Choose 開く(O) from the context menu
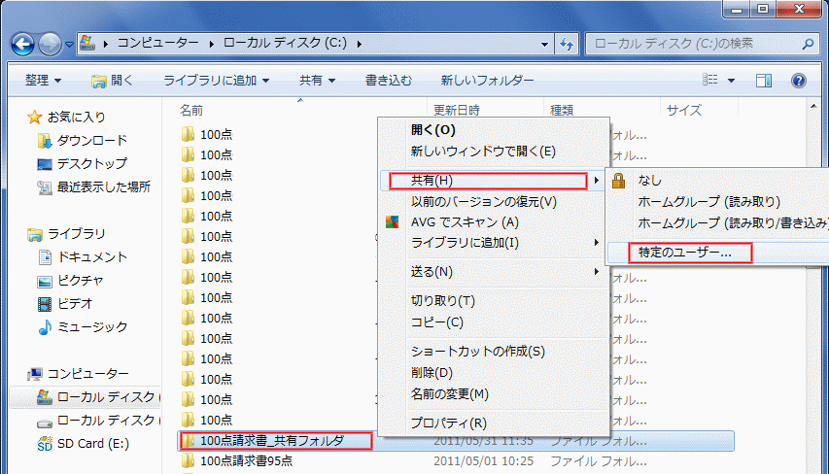 [x=433, y=130]
